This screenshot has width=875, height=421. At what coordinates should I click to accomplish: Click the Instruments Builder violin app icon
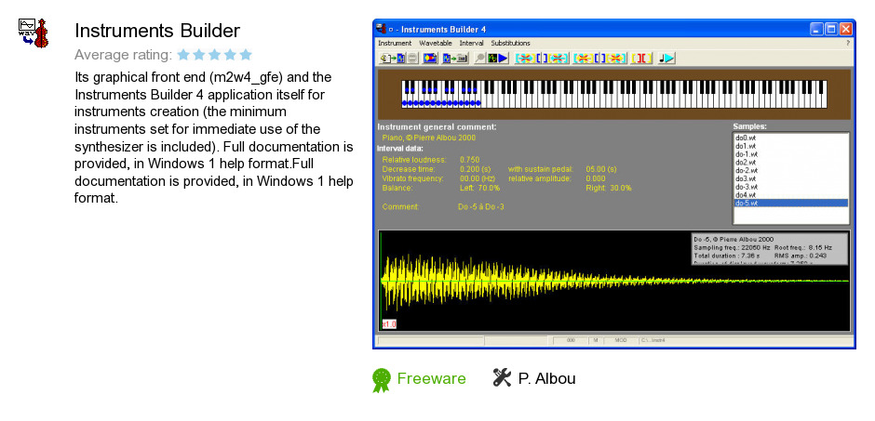(34, 33)
